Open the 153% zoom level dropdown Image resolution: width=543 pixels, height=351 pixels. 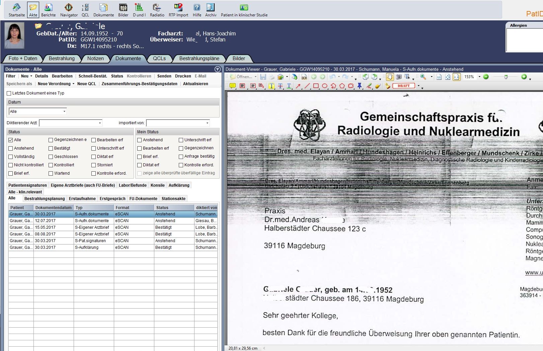tap(479, 77)
